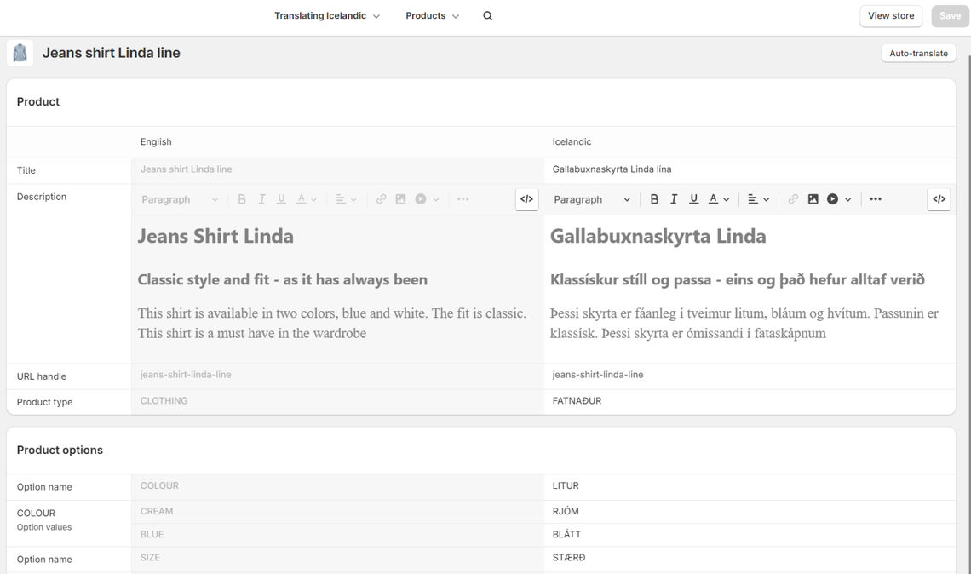This screenshot has width=971, height=574.
Task: Open the Products menu
Action: click(x=432, y=16)
